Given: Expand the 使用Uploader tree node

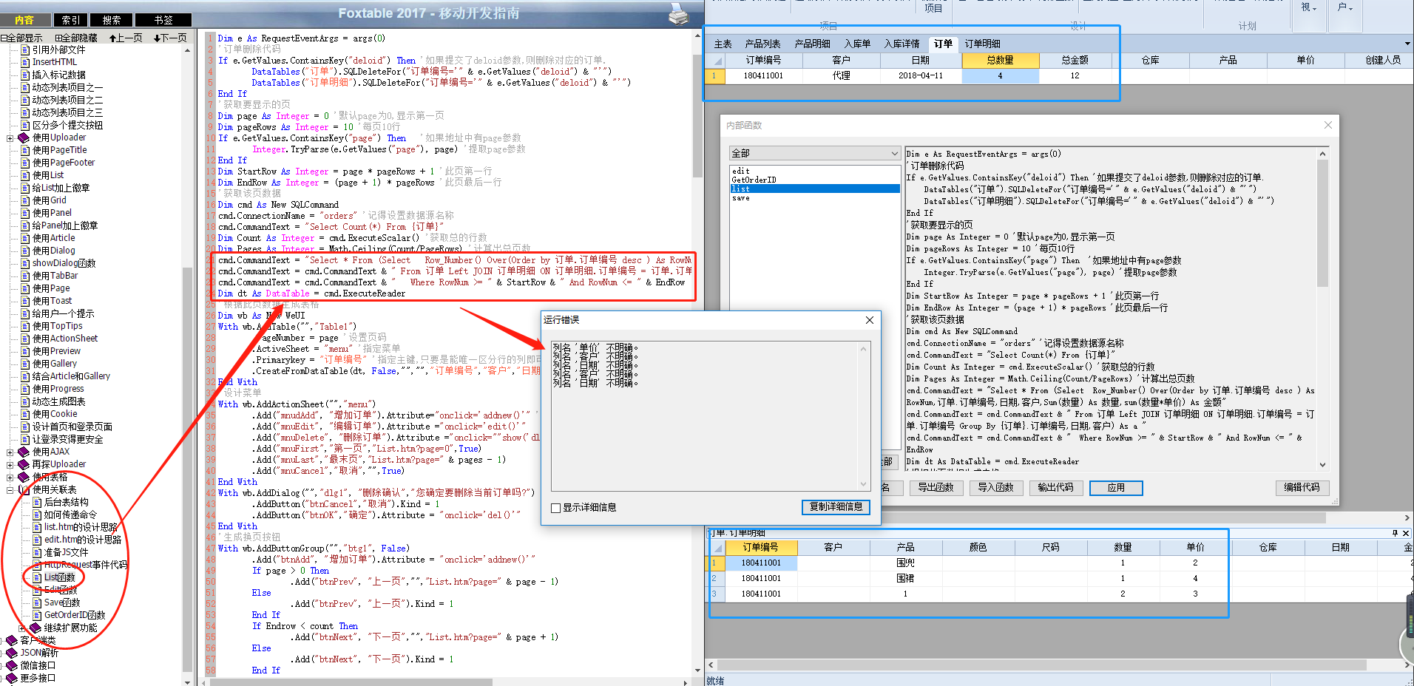Looking at the screenshot, I should pos(10,138).
